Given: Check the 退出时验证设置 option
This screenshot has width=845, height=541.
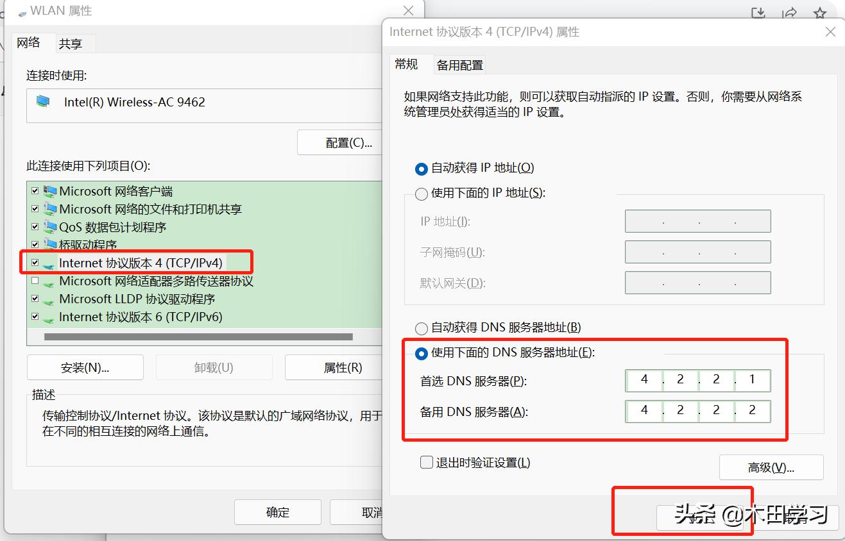Looking at the screenshot, I should (426, 462).
